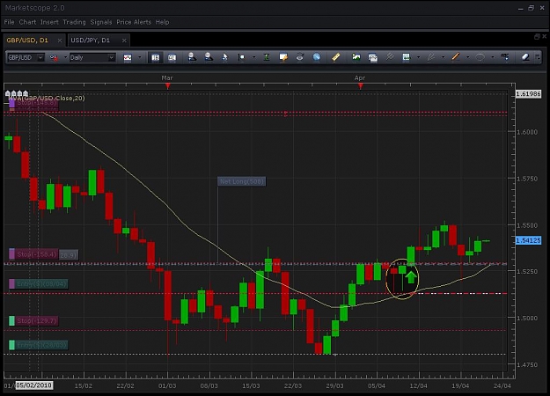Click the candlestick view toggle icon
This screenshot has width=550, height=396.
click(x=155, y=57)
